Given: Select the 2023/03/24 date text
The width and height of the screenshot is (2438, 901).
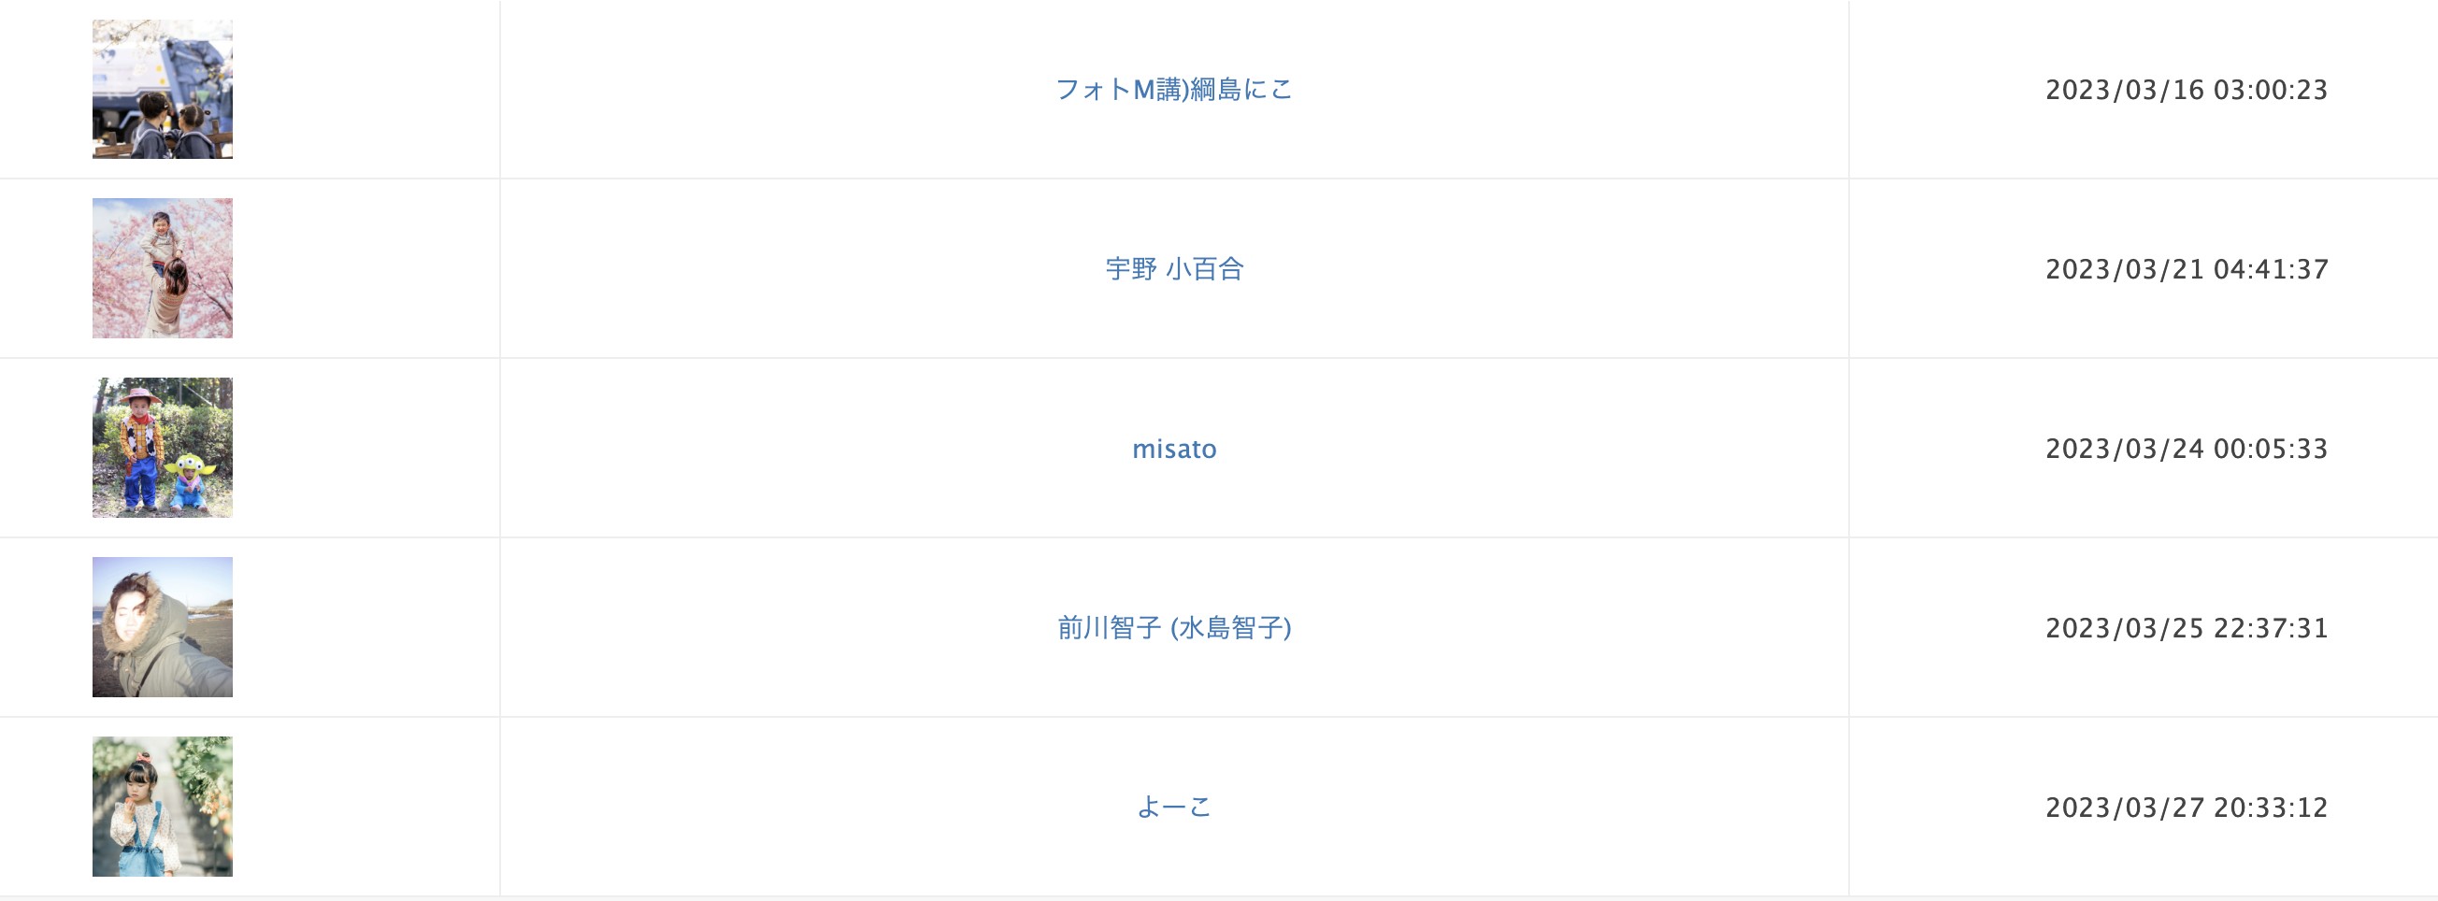Looking at the screenshot, I should (2125, 449).
